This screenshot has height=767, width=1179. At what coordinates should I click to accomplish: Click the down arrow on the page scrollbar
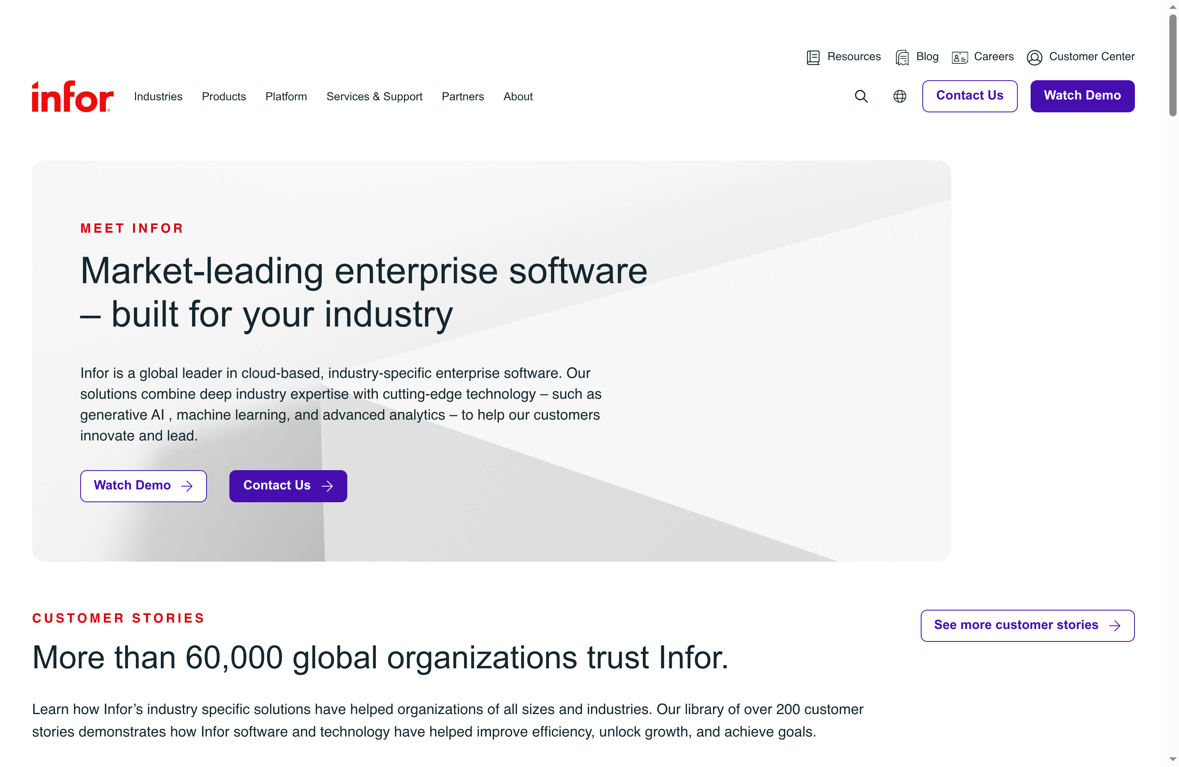[1173, 759]
